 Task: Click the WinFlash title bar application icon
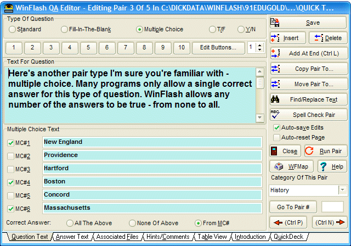(x=9, y=8)
